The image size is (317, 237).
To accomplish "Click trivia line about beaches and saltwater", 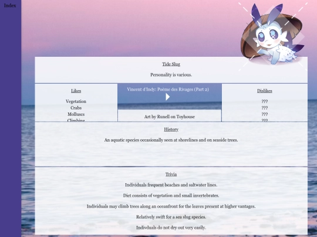I will click(x=171, y=185).
